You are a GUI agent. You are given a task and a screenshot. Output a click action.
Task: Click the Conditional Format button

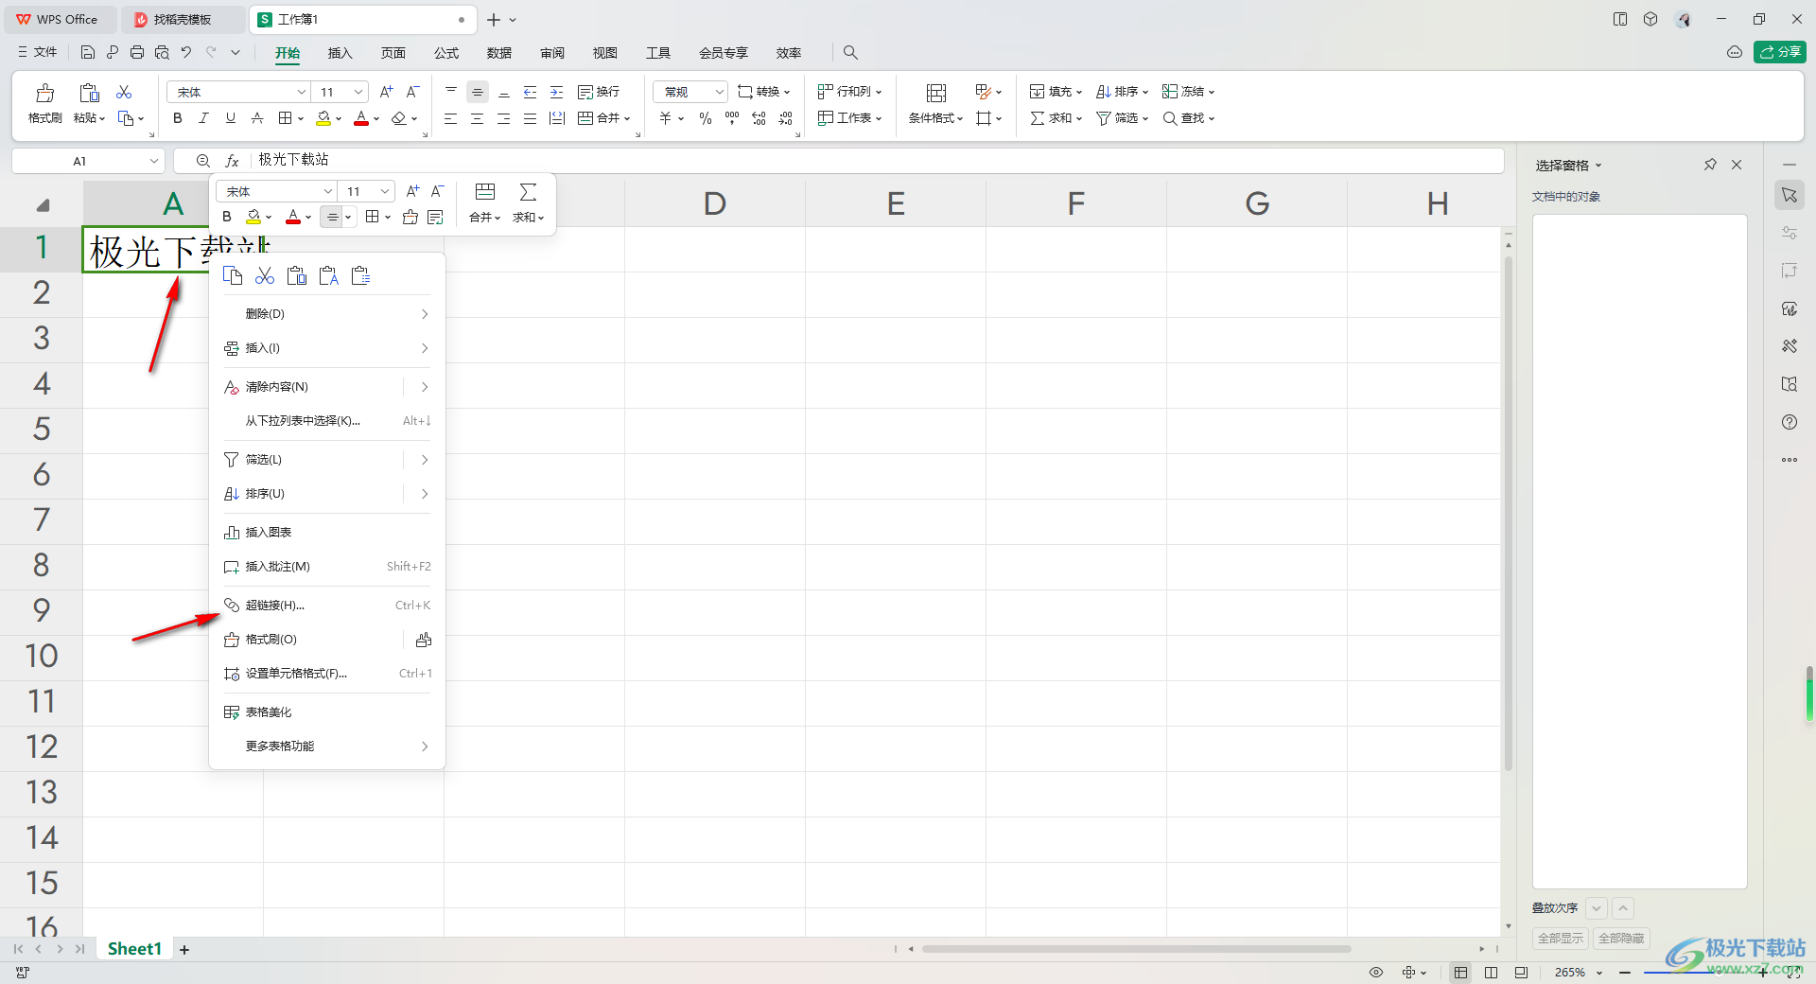935,103
